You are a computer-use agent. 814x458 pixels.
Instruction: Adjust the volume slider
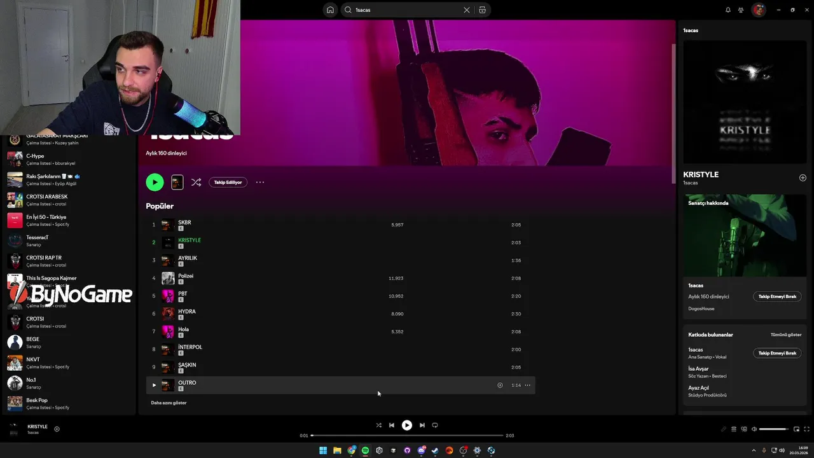coord(773,429)
